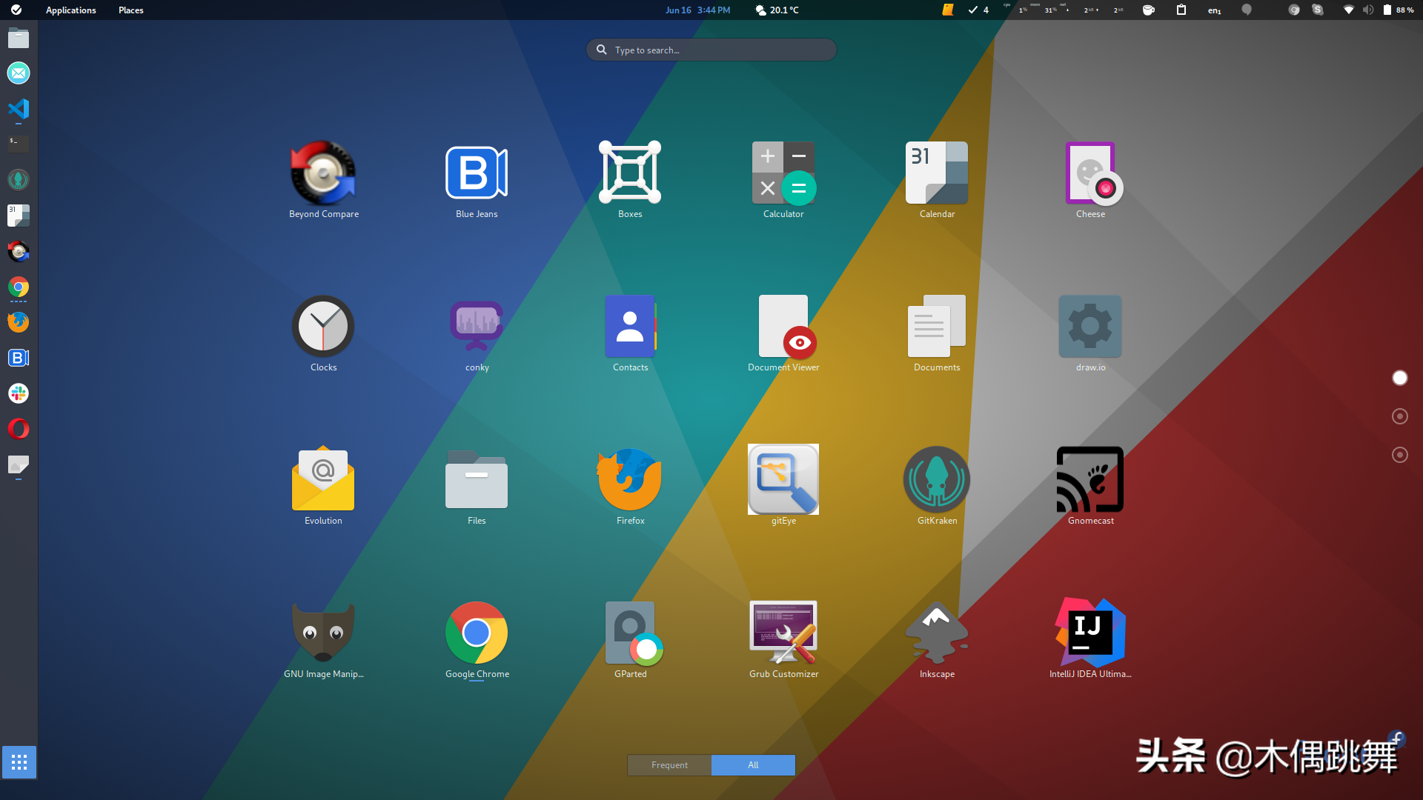Image resolution: width=1423 pixels, height=800 pixels.
Task: Open the gitEye application
Action: point(783,487)
